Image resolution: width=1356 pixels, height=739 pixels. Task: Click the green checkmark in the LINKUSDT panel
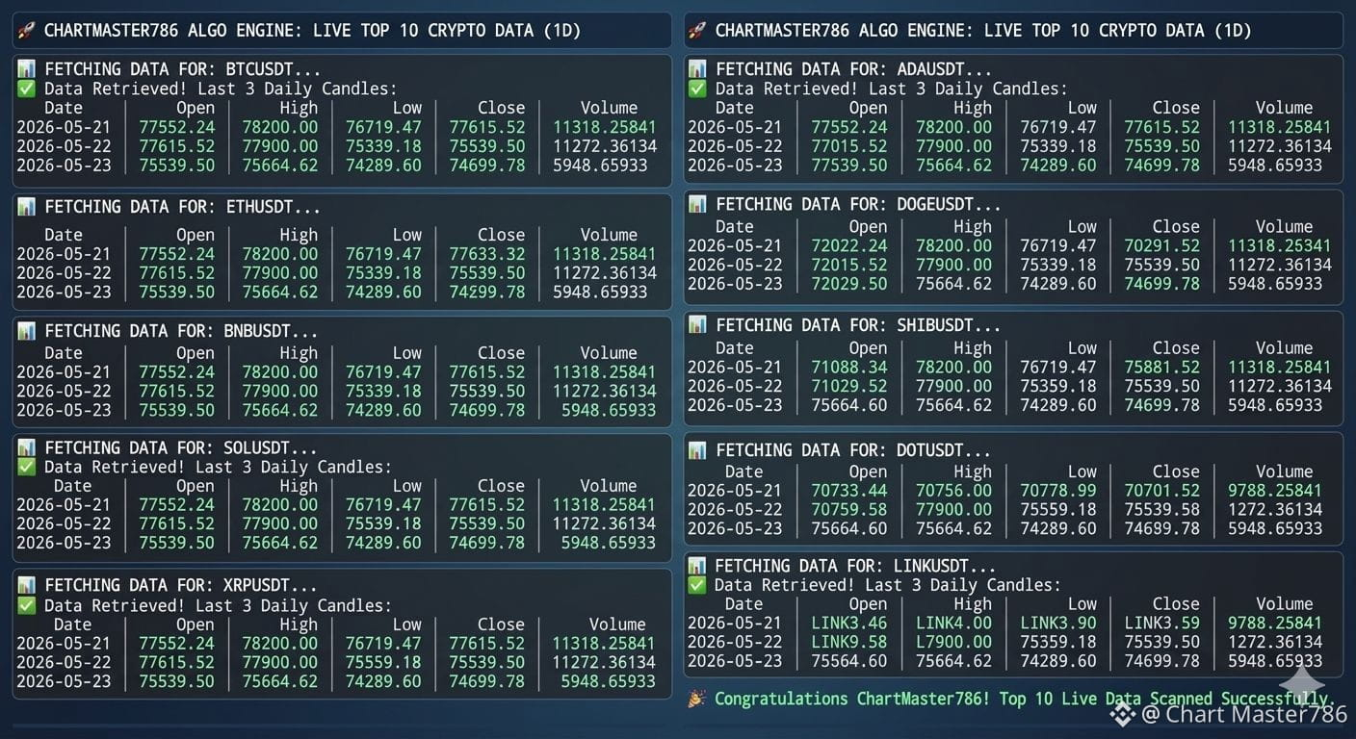(697, 585)
